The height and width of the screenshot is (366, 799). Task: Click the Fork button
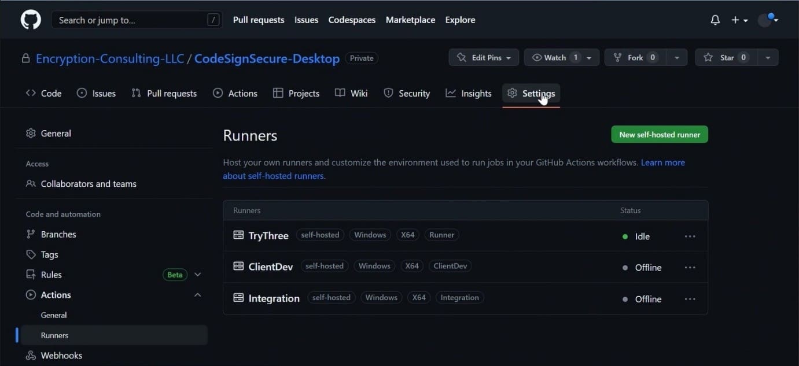coord(635,57)
